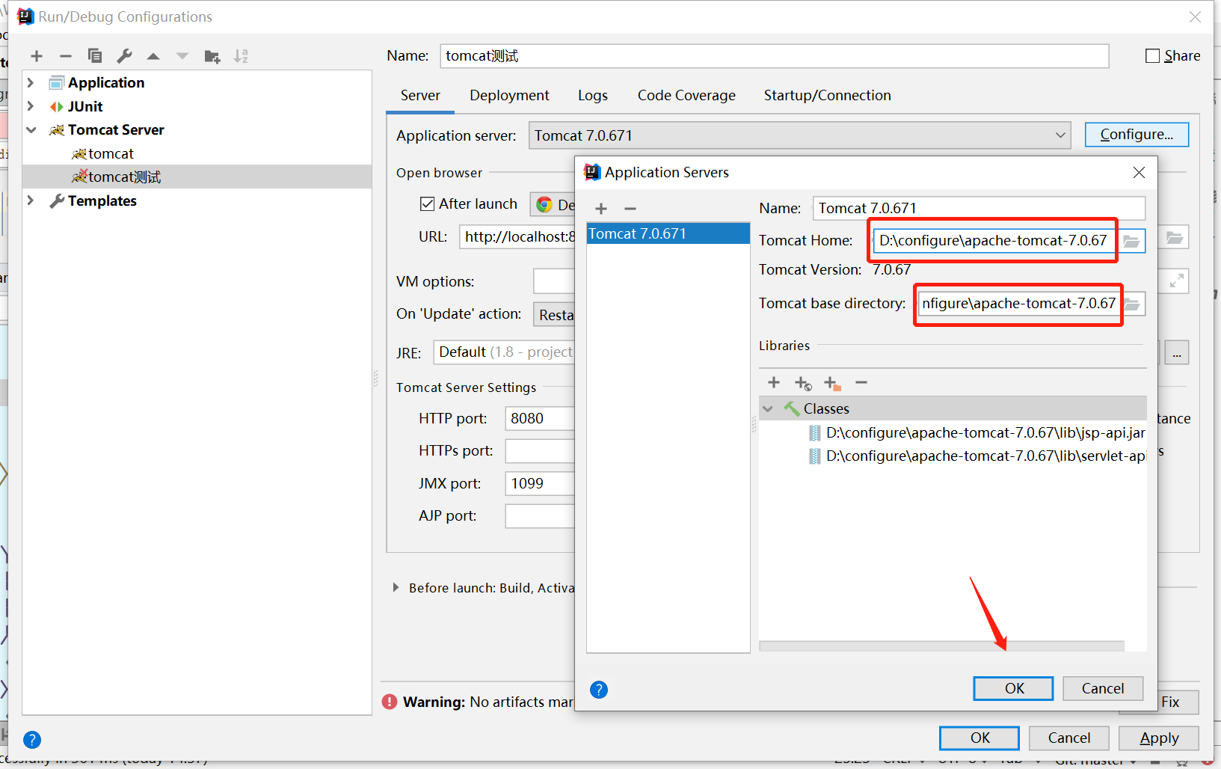Browse Tomcat Home folder icon
This screenshot has width=1221, height=769.
(1132, 241)
